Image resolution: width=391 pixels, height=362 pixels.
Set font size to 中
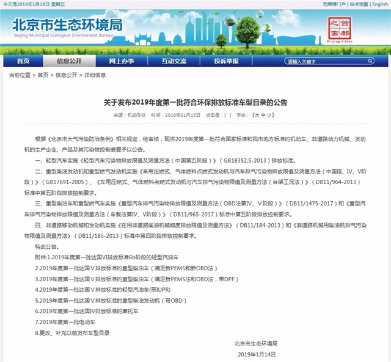pos(263,115)
